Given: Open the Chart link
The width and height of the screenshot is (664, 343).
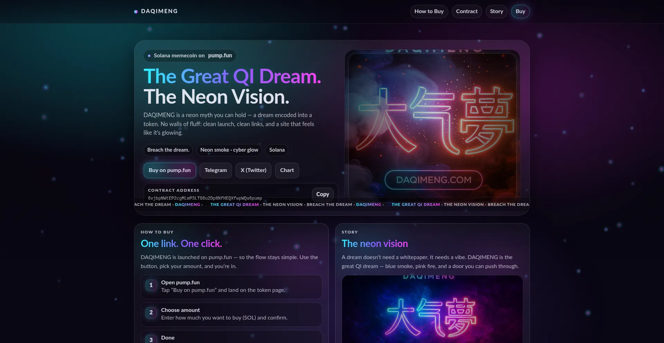Looking at the screenshot, I should tap(287, 170).
